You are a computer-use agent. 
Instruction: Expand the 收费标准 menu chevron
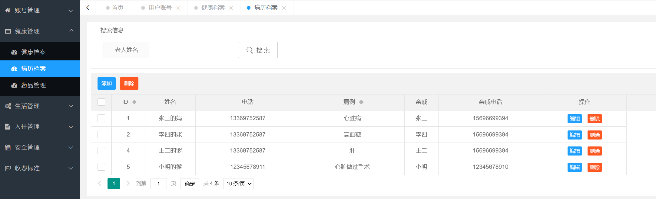pyautogui.click(x=71, y=169)
